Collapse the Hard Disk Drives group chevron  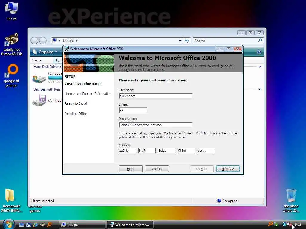coord(260,67)
